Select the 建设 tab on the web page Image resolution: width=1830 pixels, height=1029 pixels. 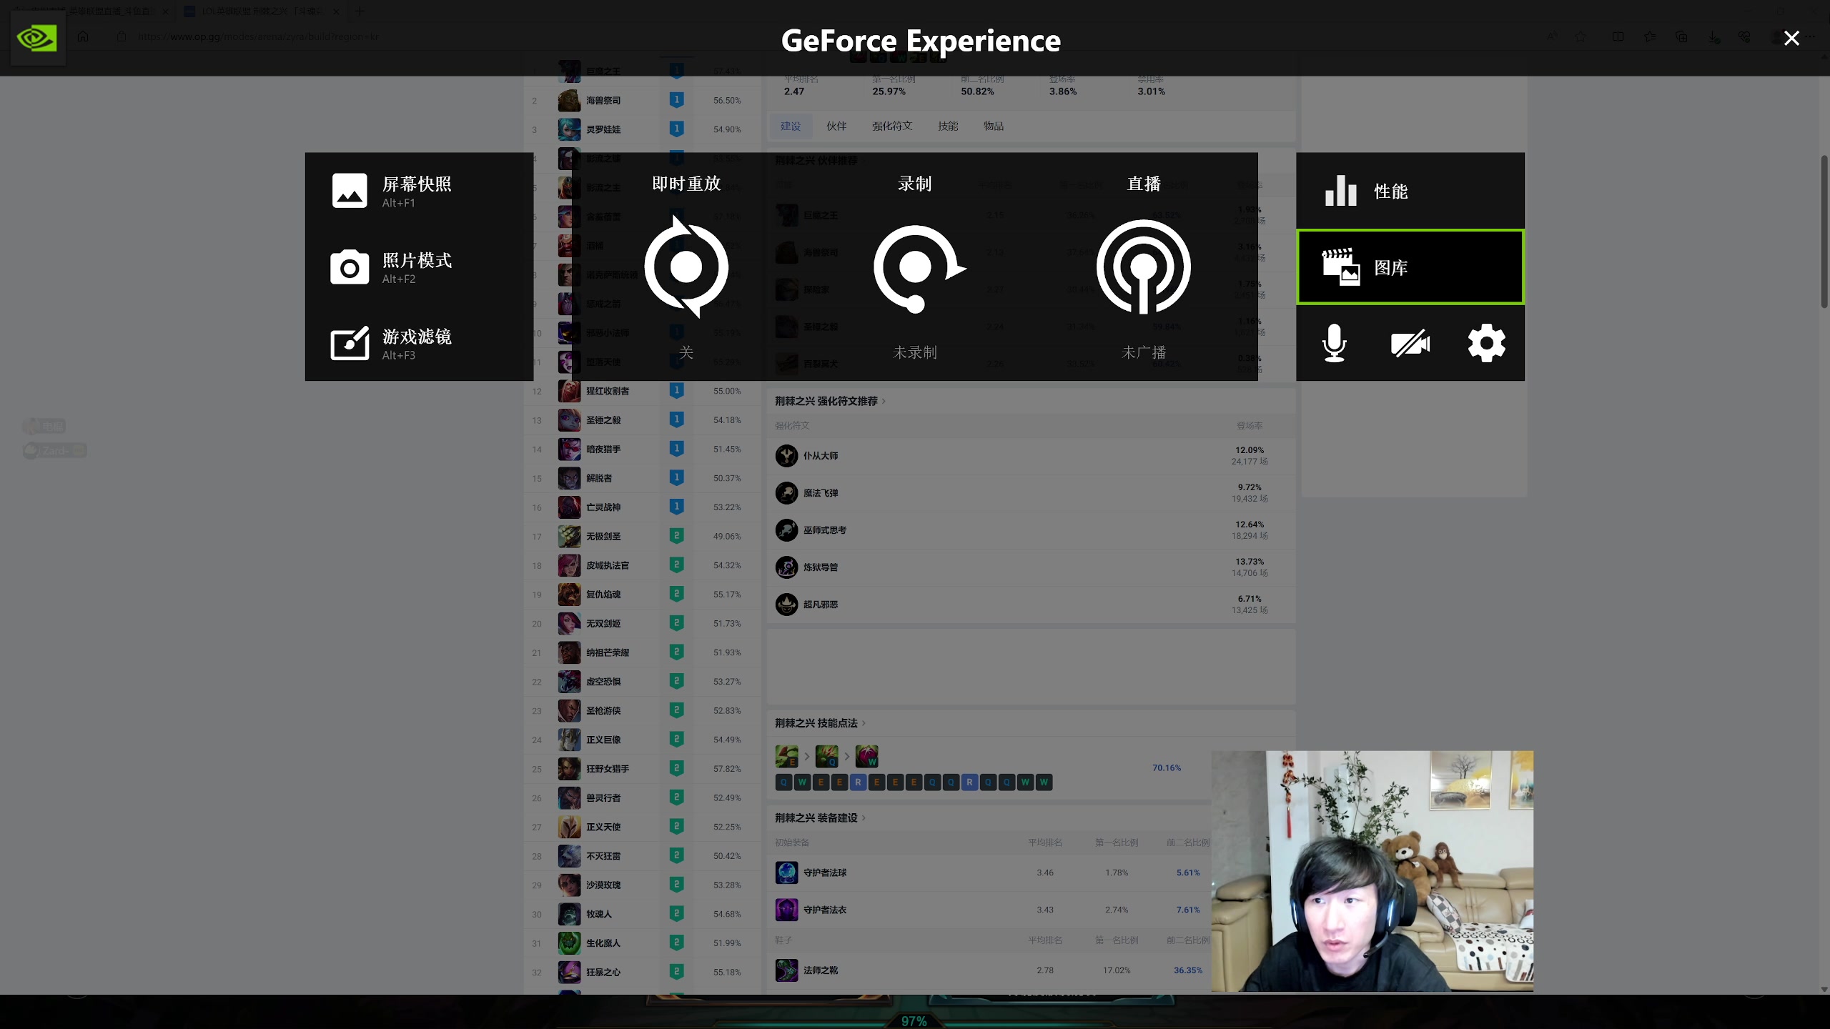pyautogui.click(x=791, y=126)
